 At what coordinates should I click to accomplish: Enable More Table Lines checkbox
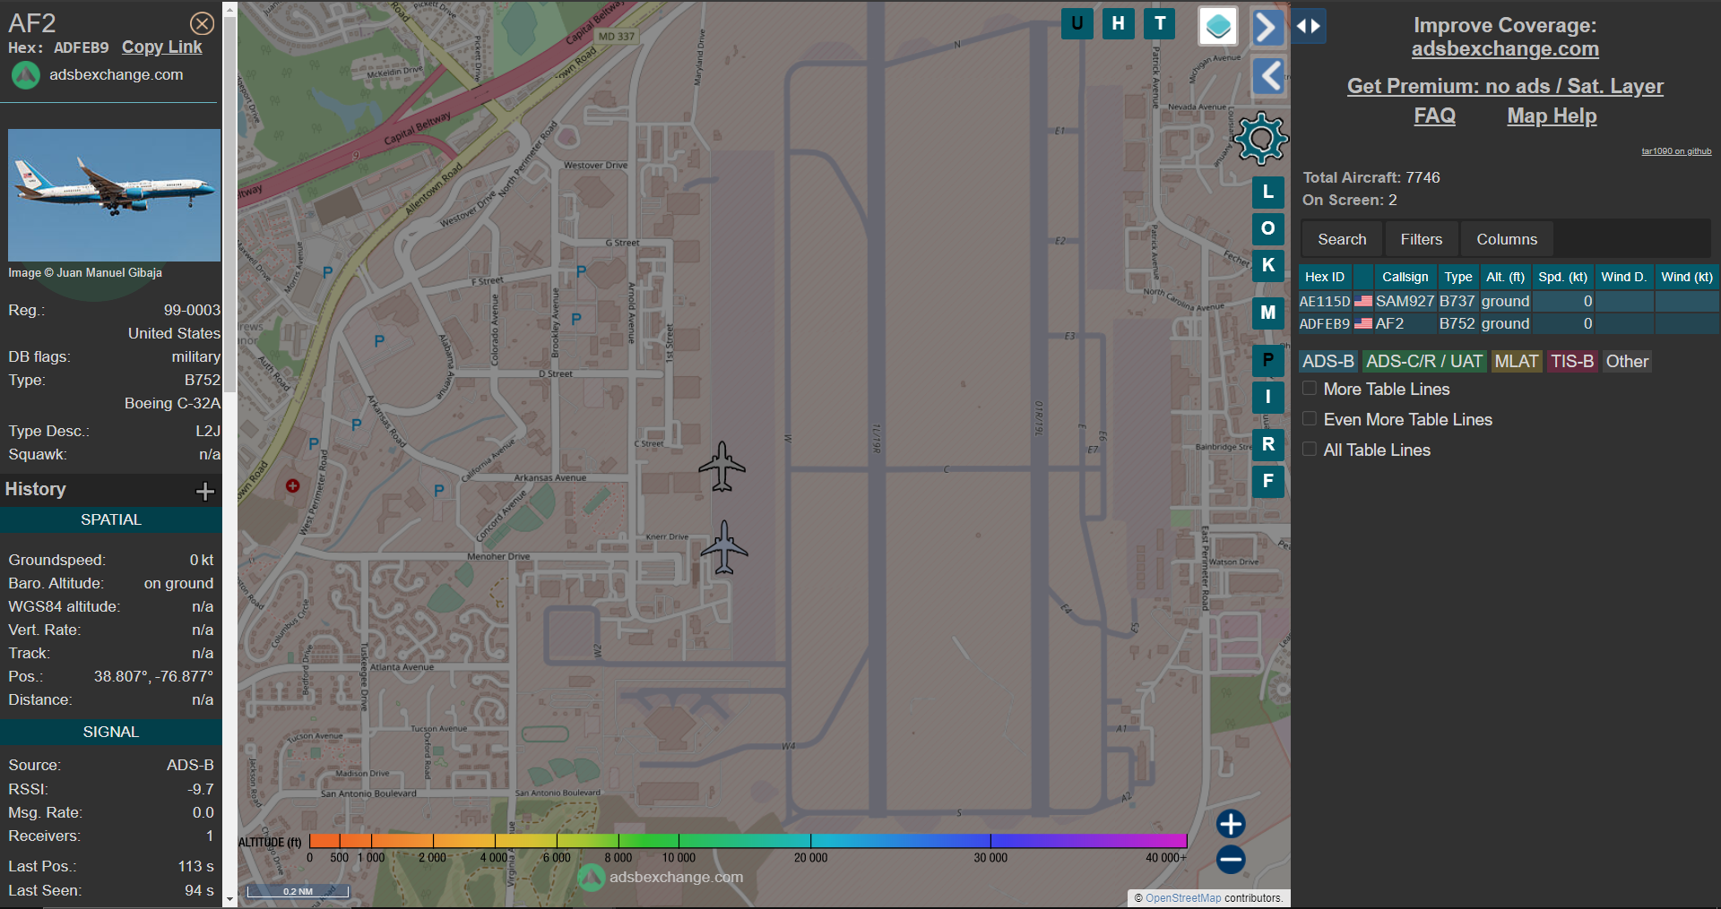(1310, 389)
